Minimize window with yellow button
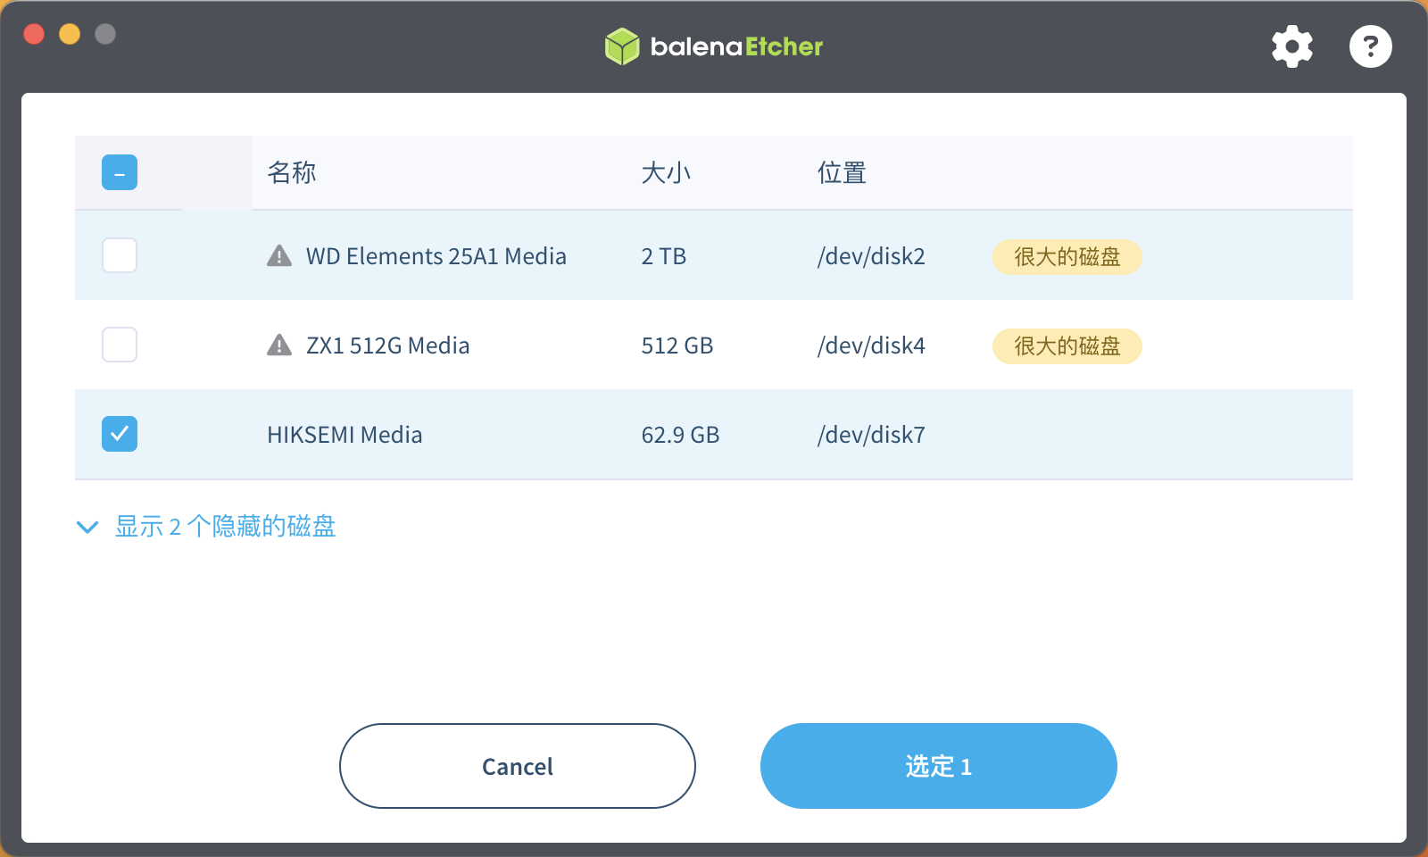This screenshot has height=857, width=1428. 70,34
